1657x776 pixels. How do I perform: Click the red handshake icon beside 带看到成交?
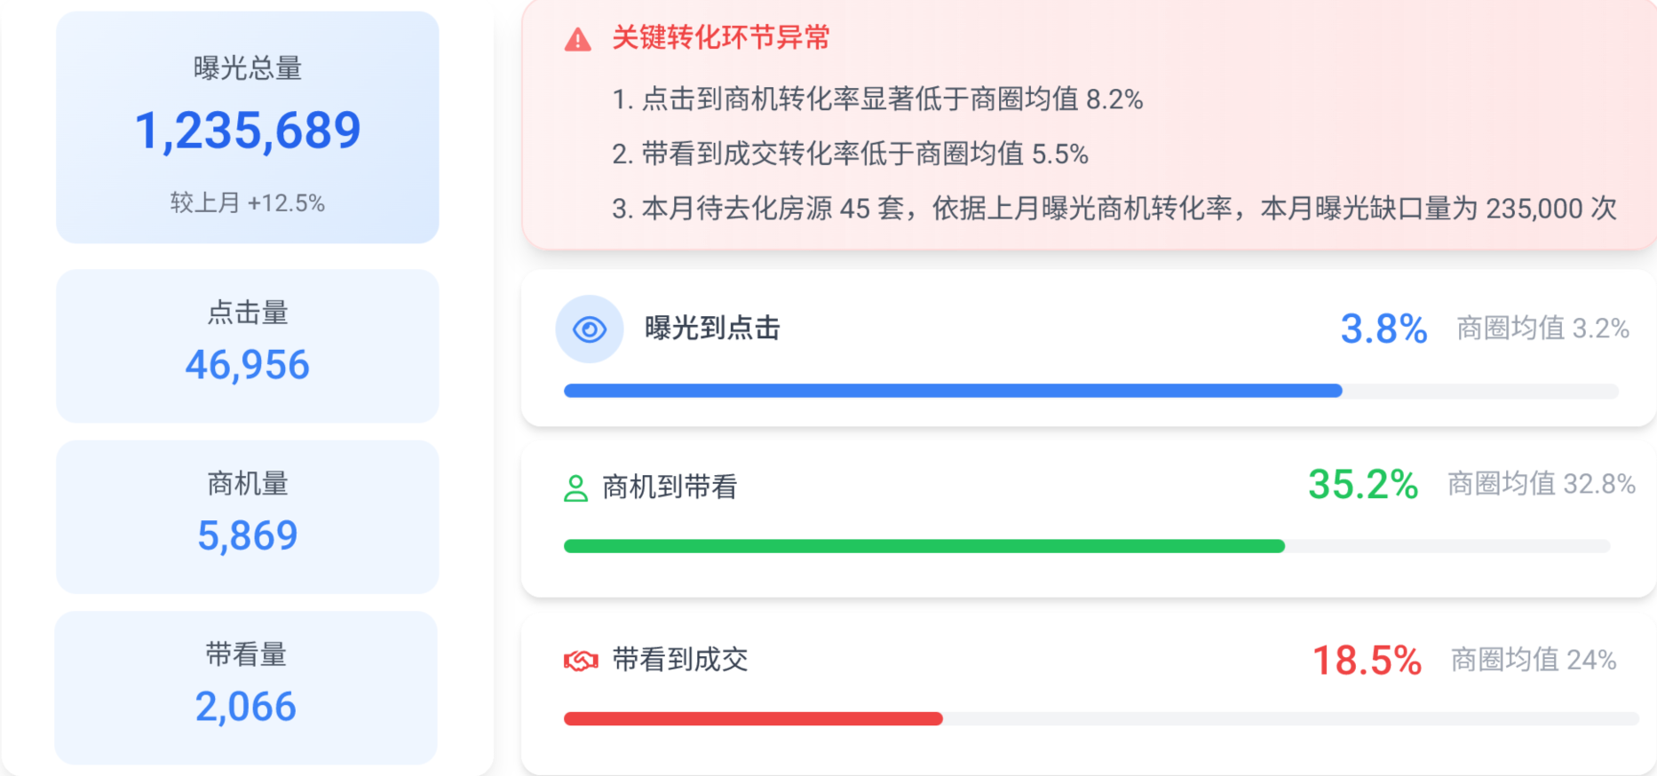click(x=581, y=661)
